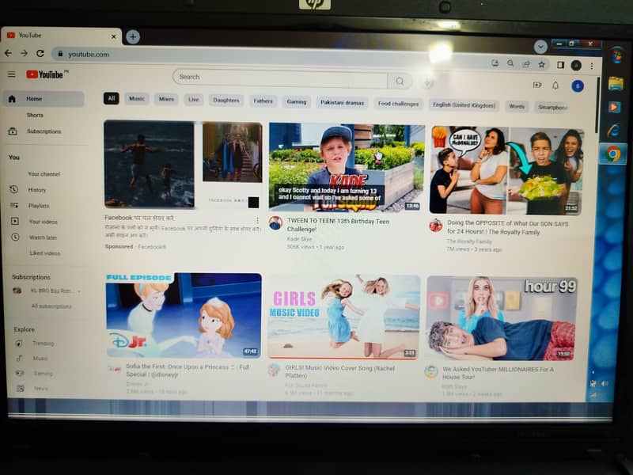Reload the page in Chrome
Screen dimensions: 633x475
click(x=40, y=53)
